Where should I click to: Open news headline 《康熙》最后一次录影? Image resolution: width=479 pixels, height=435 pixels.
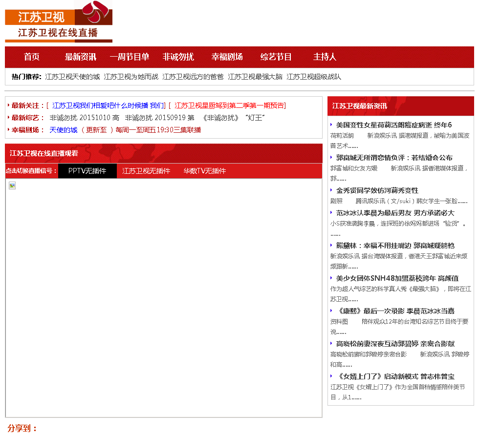tap(395, 311)
